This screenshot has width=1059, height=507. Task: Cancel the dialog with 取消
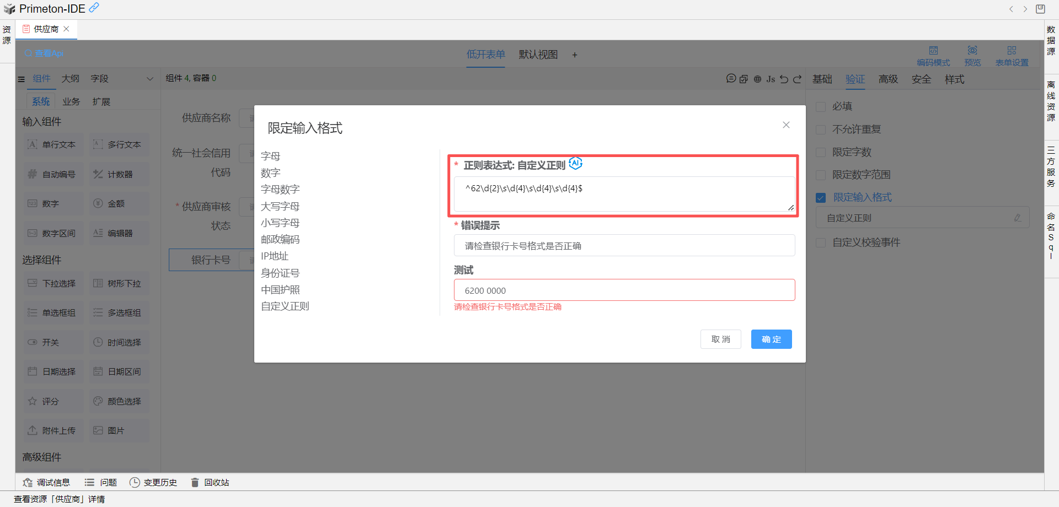(720, 339)
